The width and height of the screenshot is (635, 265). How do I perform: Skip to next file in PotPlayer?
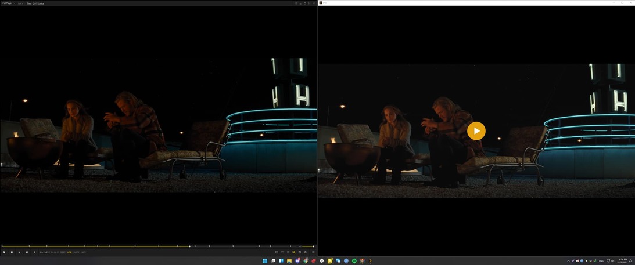click(27, 252)
